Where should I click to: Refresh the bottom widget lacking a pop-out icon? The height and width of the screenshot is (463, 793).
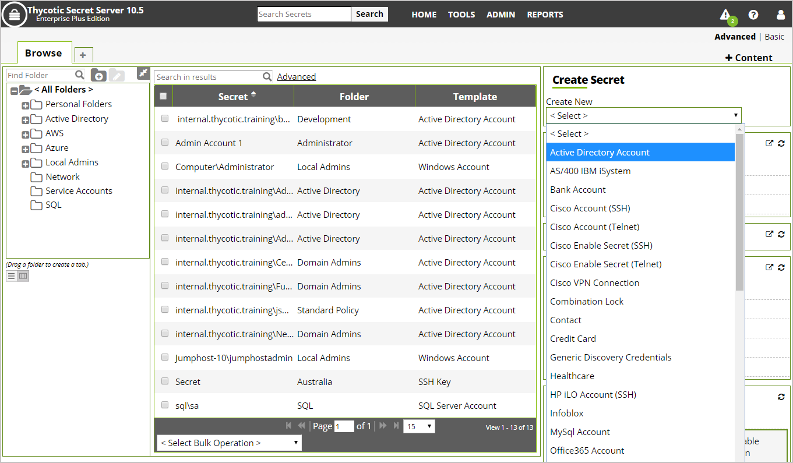[781, 397]
